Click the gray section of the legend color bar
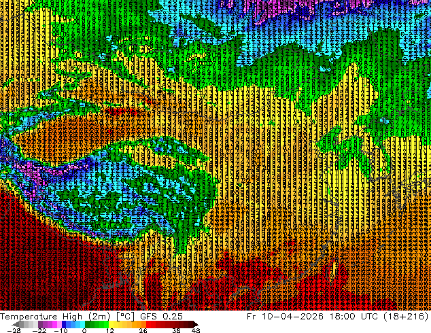 (26, 324)
